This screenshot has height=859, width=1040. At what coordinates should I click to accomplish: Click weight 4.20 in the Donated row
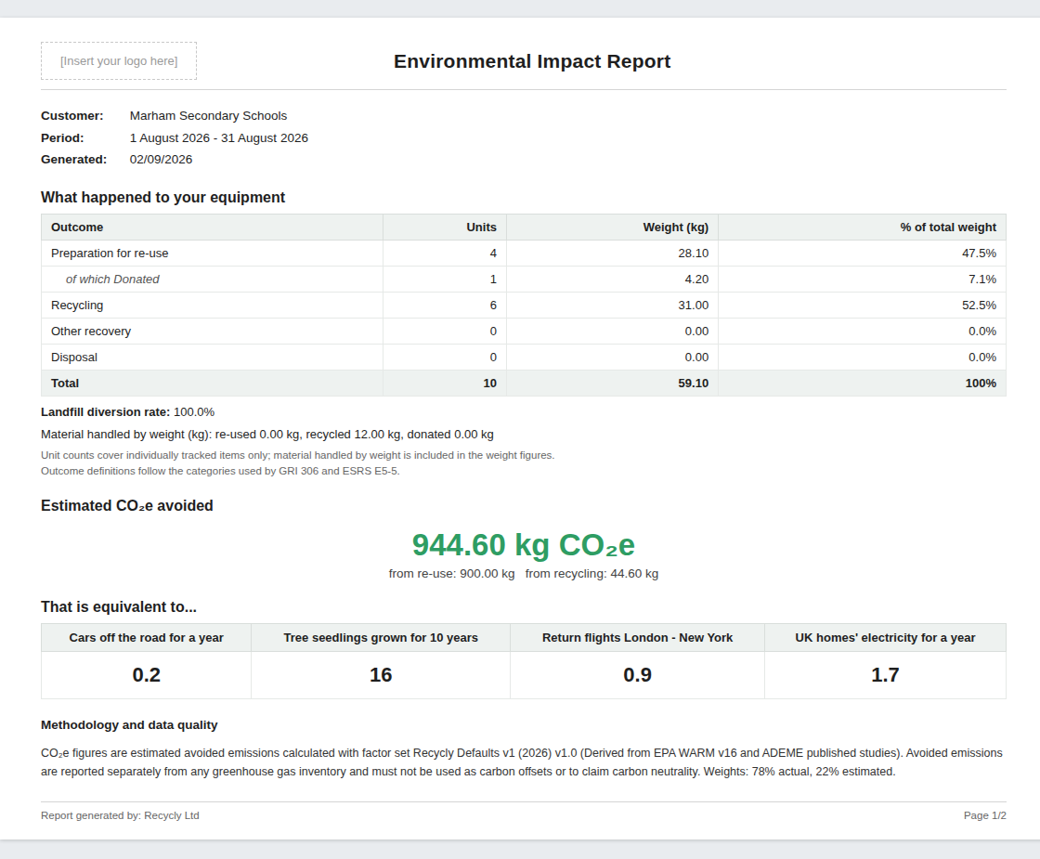tap(696, 280)
